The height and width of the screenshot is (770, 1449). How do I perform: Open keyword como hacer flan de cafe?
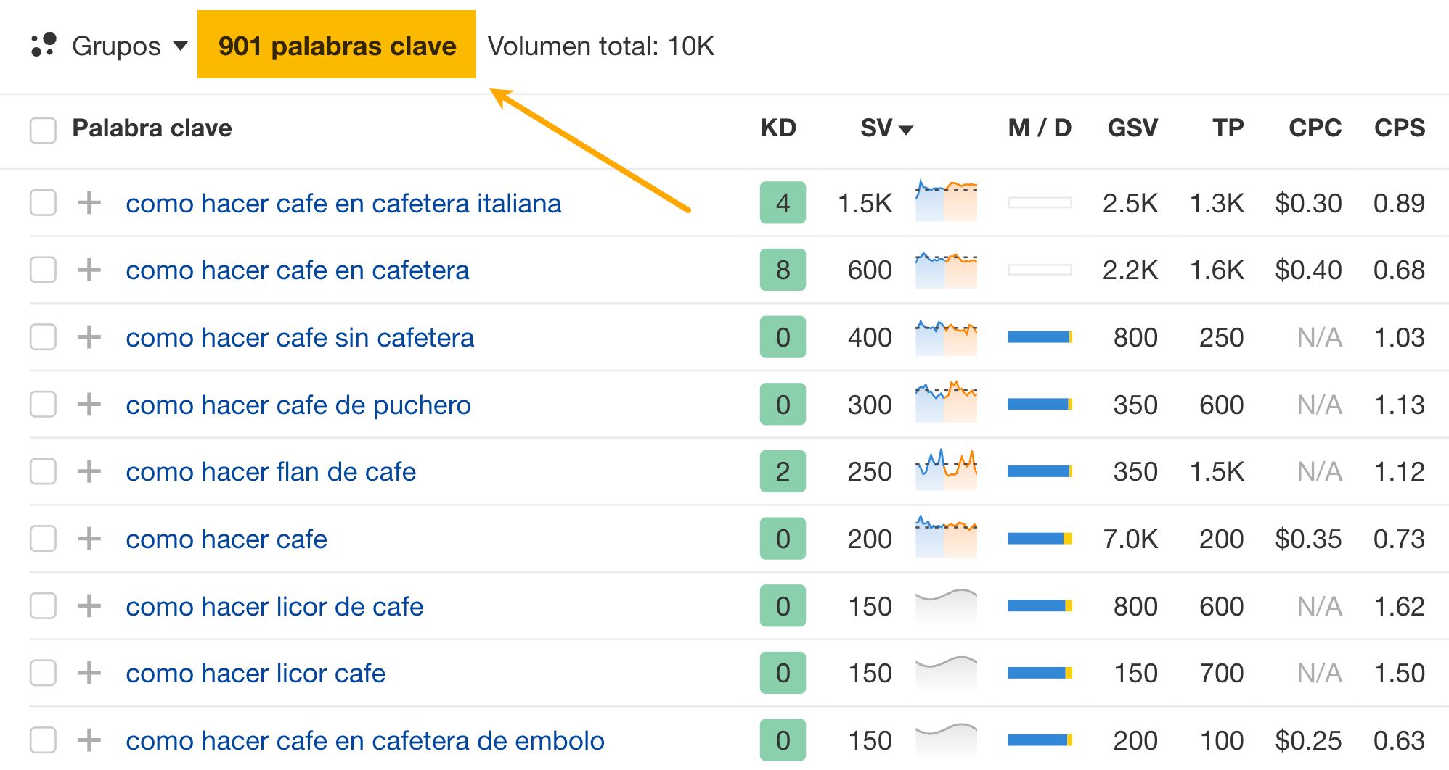271,471
